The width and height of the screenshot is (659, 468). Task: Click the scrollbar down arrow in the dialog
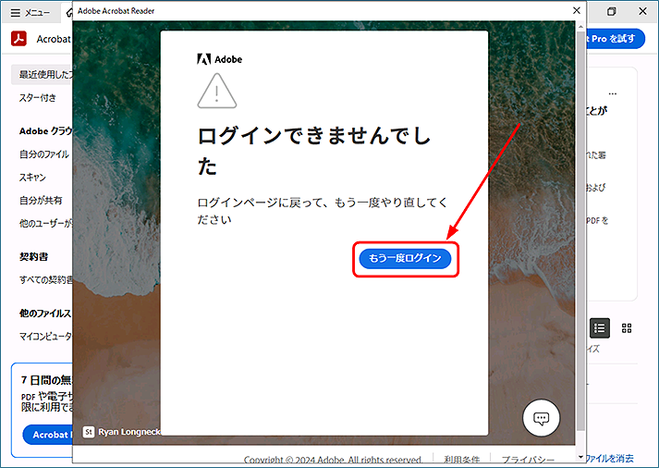coord(580,457)
